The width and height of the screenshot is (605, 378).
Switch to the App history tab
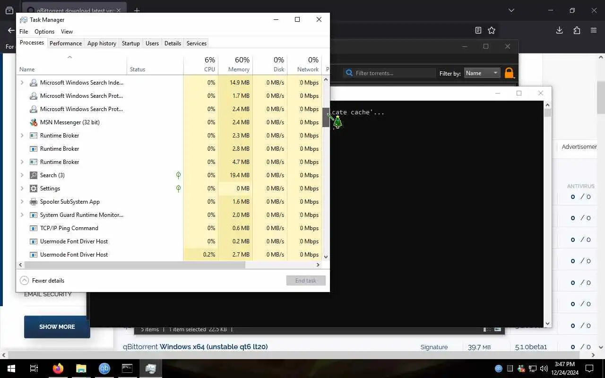pos(102,43)
